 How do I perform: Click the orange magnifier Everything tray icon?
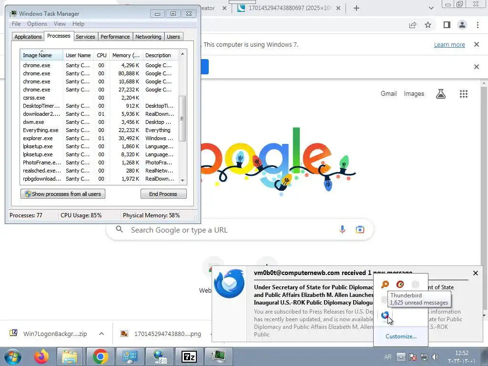coord(385,284)
